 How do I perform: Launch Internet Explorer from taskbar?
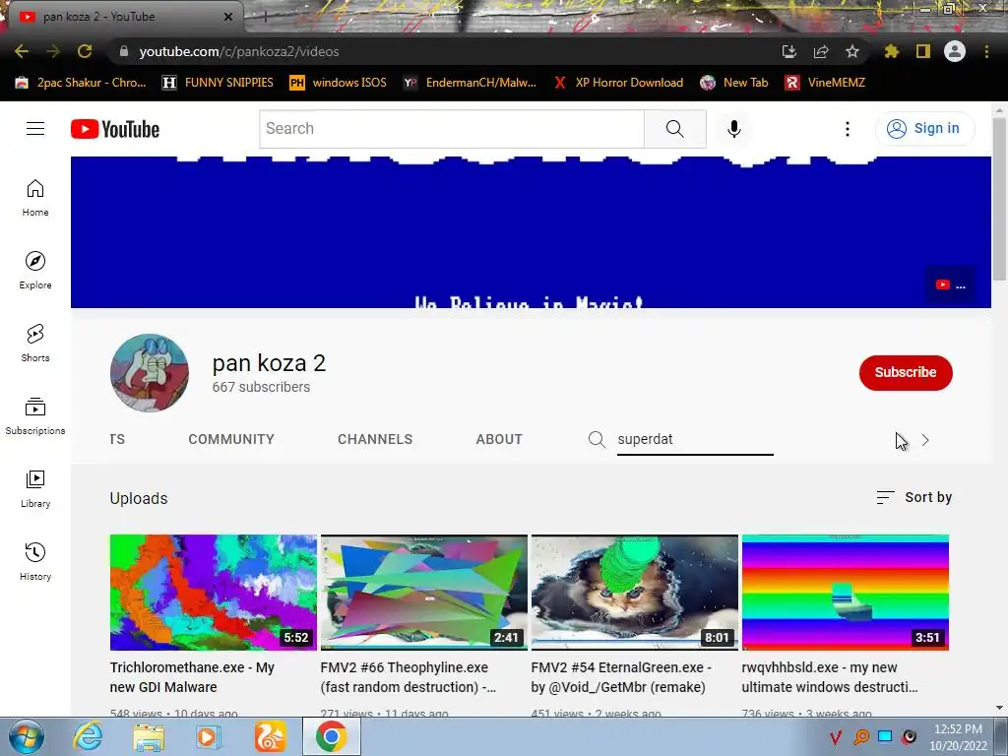[x=88, y=736]
